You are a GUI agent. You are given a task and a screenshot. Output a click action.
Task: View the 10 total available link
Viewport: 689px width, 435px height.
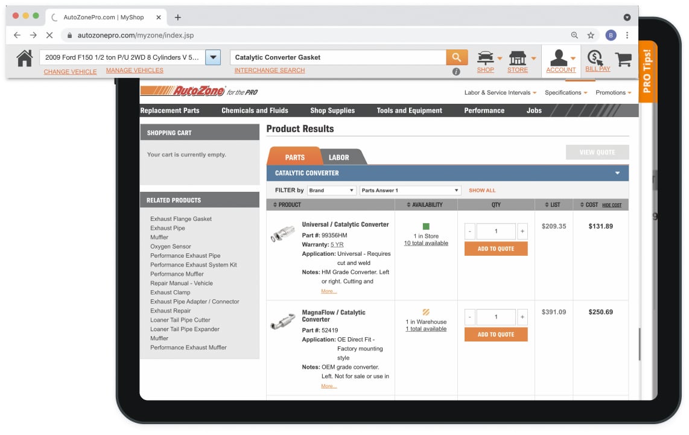coord(426,243)
